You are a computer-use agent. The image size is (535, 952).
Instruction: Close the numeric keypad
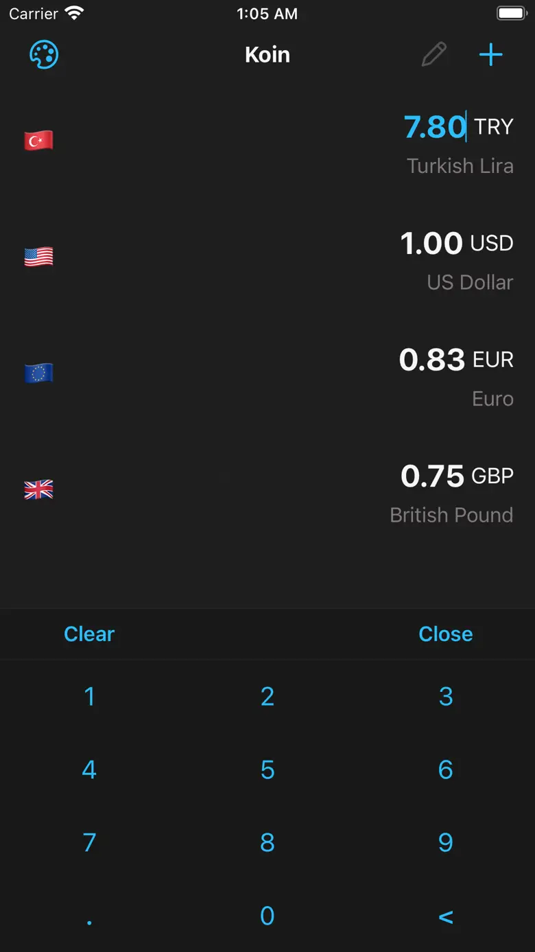pyautogui.click(x=445, y=634)
